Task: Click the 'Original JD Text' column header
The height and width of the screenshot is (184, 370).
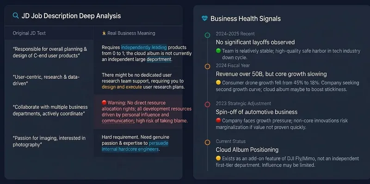Action: [x=29, y=33]
